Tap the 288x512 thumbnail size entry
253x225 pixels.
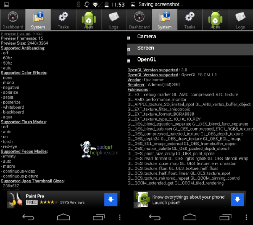10,186
